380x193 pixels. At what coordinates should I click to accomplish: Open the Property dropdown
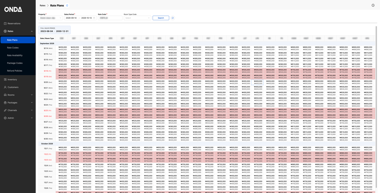pos(50,18)
